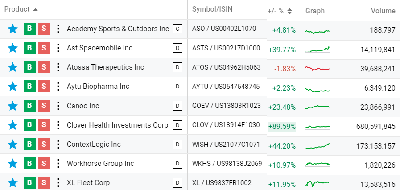400x190 pixels.
Task: Open the Atossa Therapeutics Inc product name
Action: click(105, 67)
